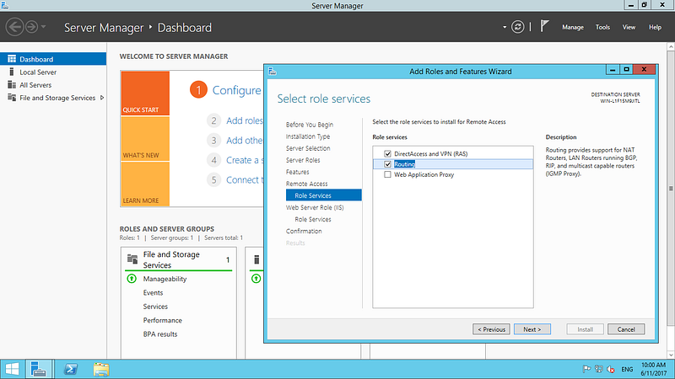
Task: Click the Forward navigation arrow in Server Manager
Action: click(31, 27)
